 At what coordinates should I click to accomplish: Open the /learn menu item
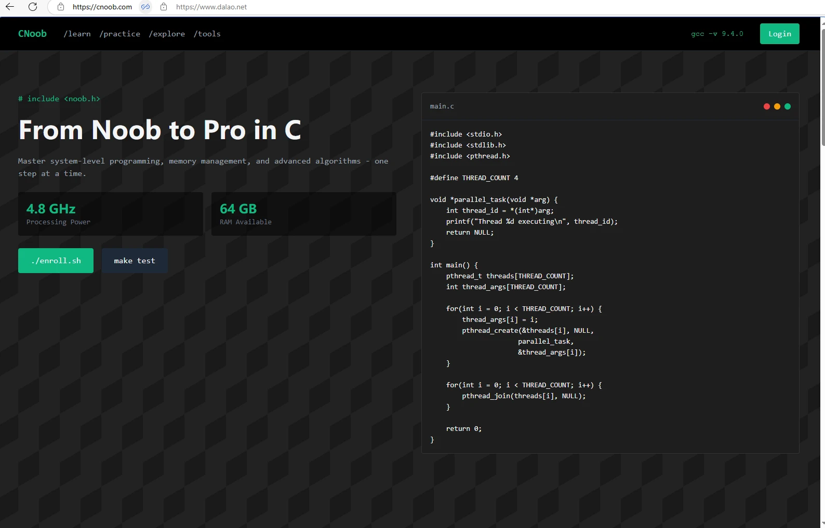tap(77, 34)
